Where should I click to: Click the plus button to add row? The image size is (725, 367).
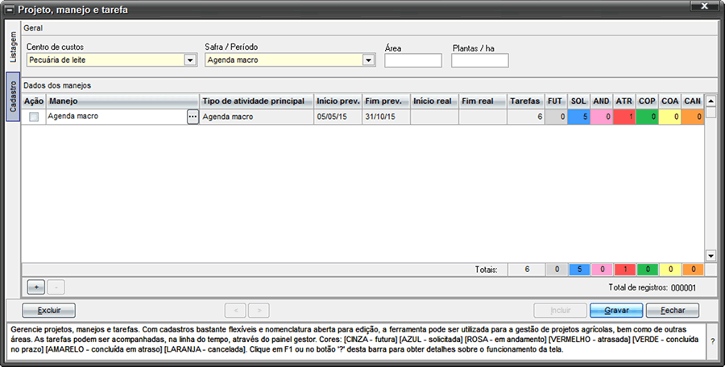pyautogui.click(x=35, y=287)
